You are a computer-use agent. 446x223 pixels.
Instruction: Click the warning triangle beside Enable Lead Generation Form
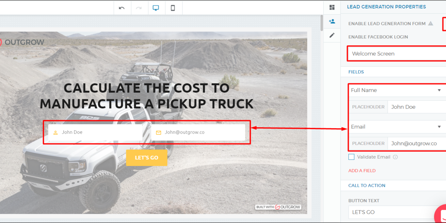[430, 23]
